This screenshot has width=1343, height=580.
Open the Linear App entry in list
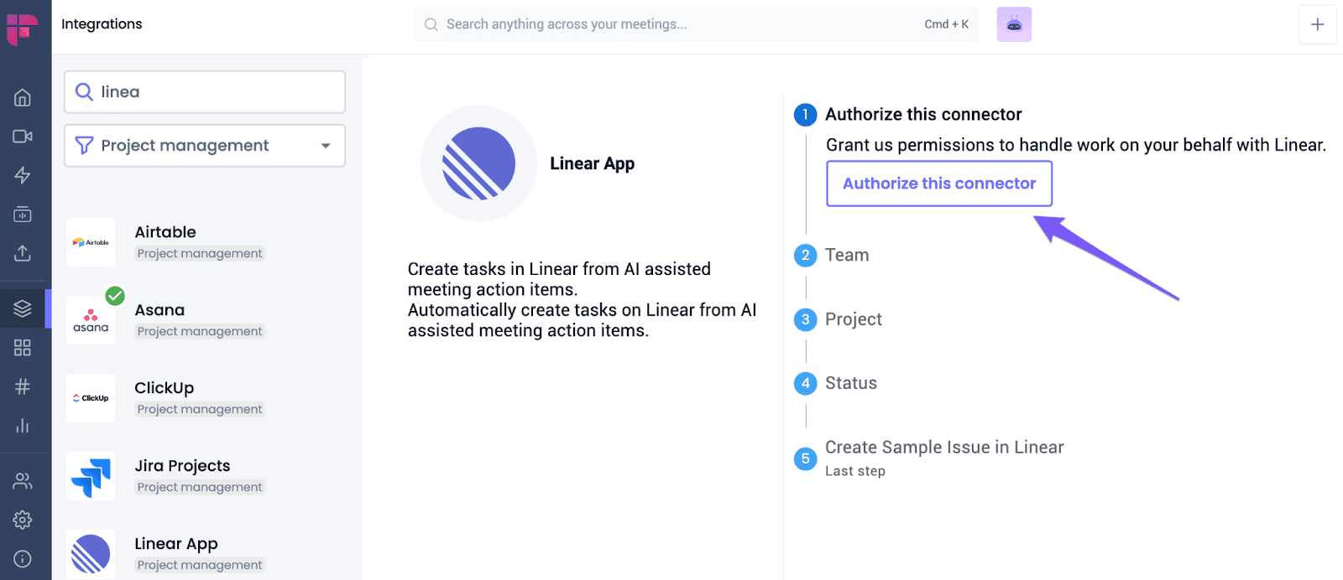click(x=205, y=553)
